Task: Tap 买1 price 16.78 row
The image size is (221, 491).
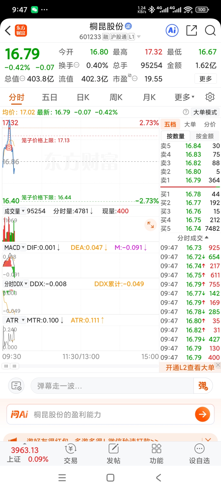Action: [190, 194]
